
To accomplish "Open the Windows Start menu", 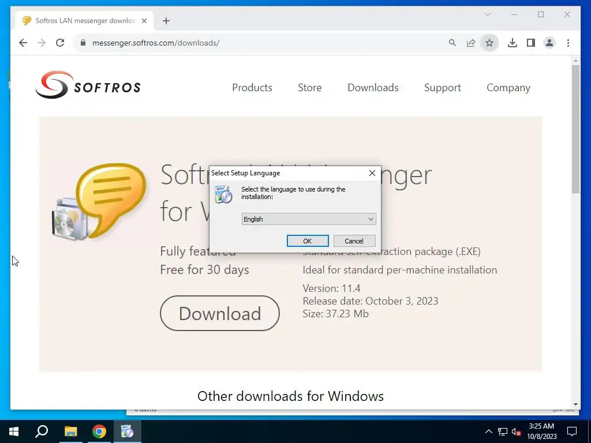I will [14, 431].
